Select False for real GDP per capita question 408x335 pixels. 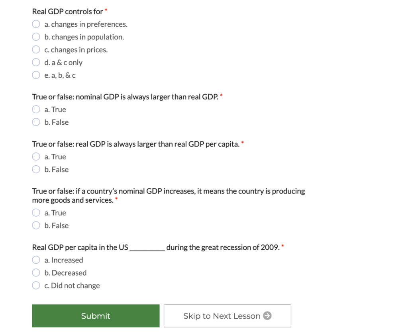[x=36, y=170]
